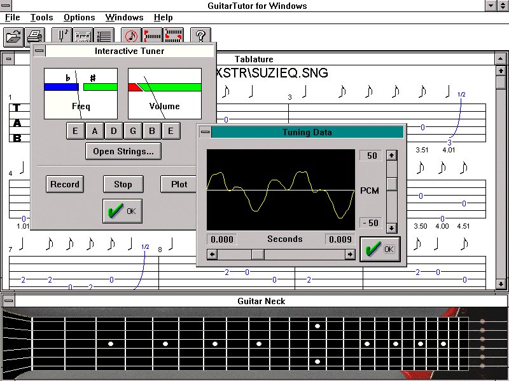Click the PCM upper limit field showing 50
This screenshot has height=381, width=509.
point(372,156)
